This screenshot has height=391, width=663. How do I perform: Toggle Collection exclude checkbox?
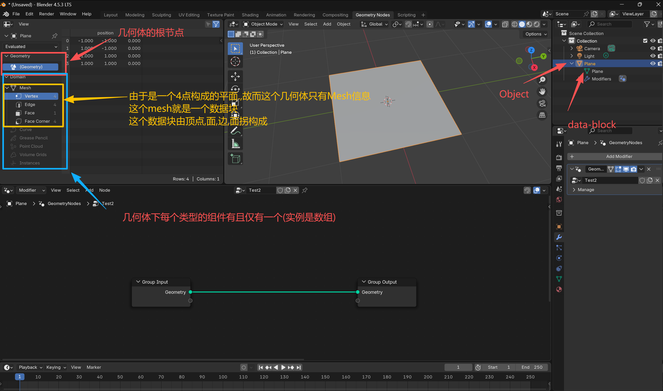645,41
